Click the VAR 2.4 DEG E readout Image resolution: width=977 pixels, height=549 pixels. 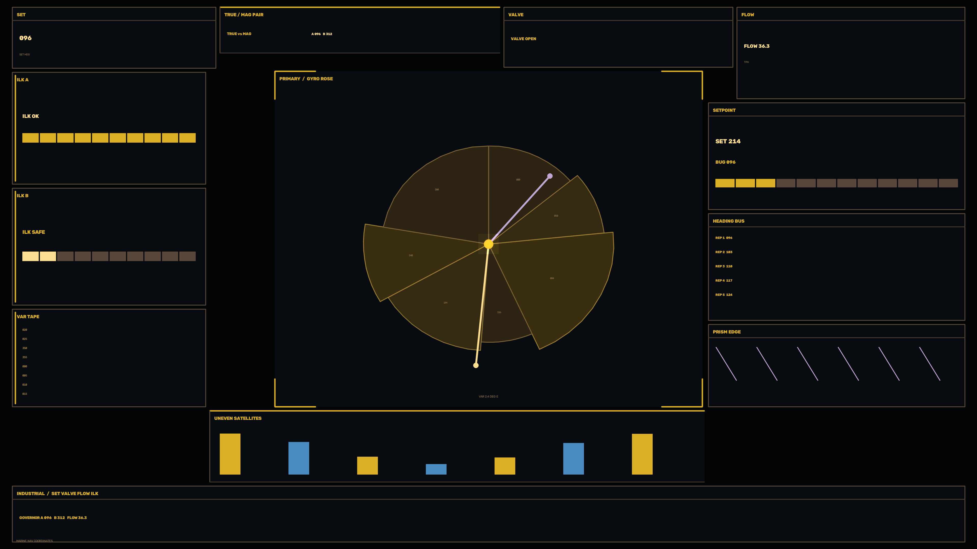[489, 397]
